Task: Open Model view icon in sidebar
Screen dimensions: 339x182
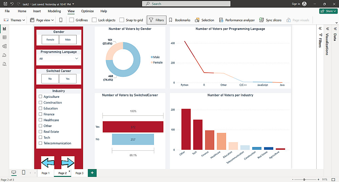Action: coord(4,46)
